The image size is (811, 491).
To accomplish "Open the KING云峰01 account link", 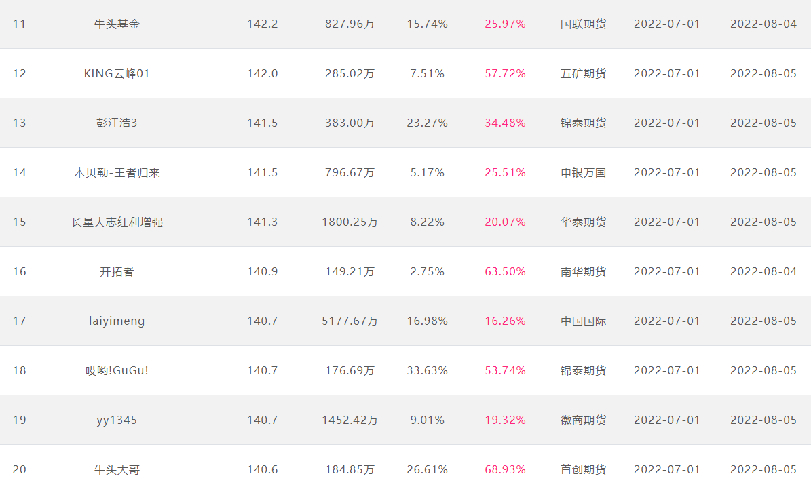I will pos(117,73).
